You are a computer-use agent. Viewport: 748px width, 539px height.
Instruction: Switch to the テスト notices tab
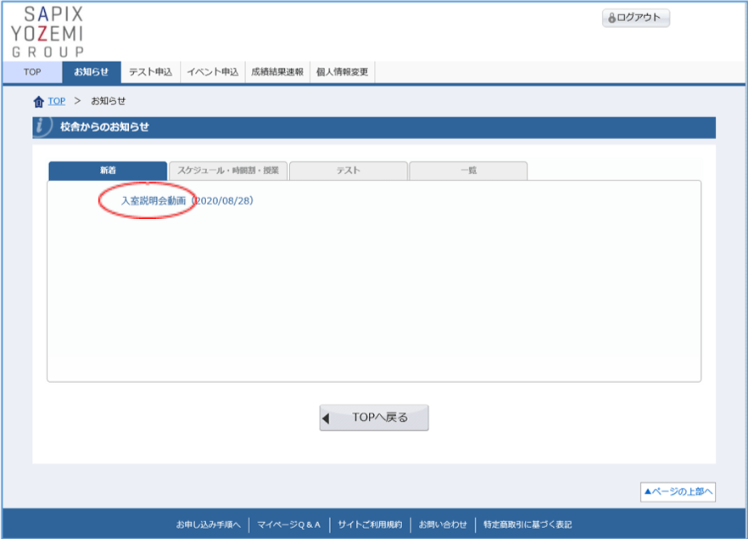(x=348, y=171)
